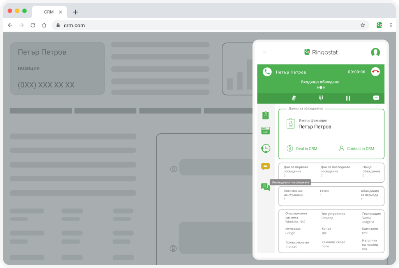Click the Сесии stat

pyautogui.click(x=325, y=193)
